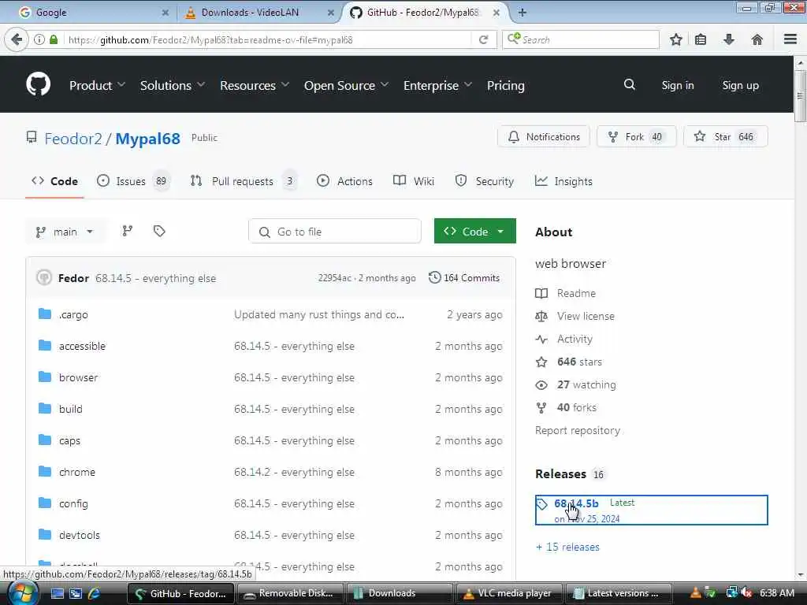Open the Feodor2 owner link
The width and height of the screenshot is (807, 605).
coord(73,139)
